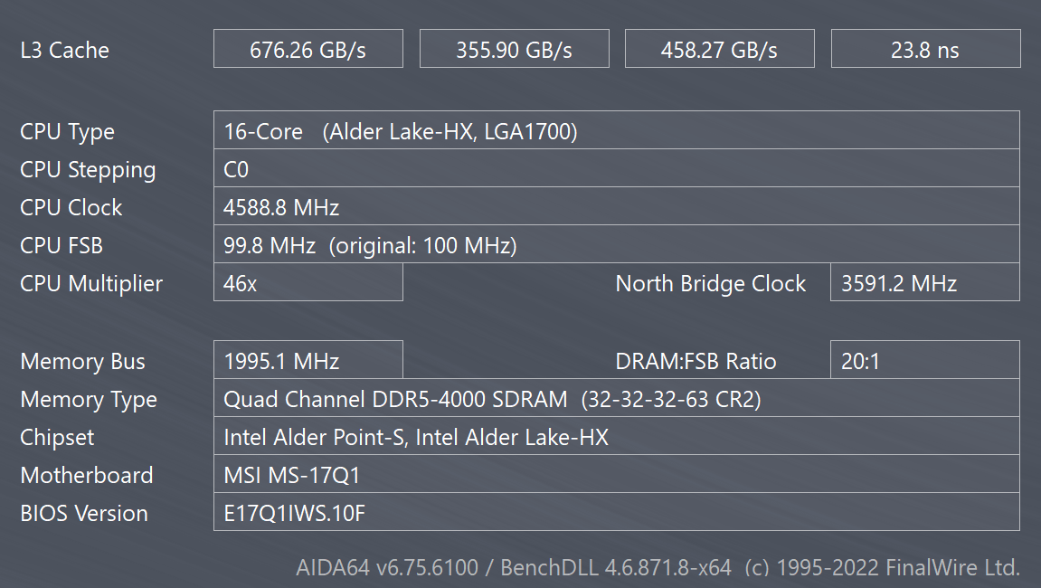Select the BIOS Version E17Q1IWS.10F field
The image size is (1041, 588).
point(616,513)
